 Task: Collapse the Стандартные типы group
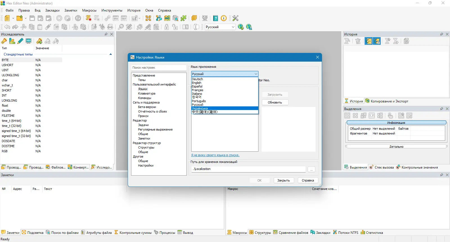(111, 54)
